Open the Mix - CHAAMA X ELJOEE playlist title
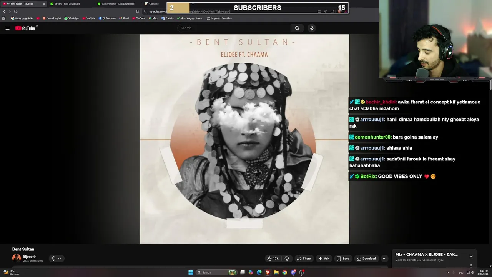The width and height of the screenshot is (492, 277). click(426, 254)
